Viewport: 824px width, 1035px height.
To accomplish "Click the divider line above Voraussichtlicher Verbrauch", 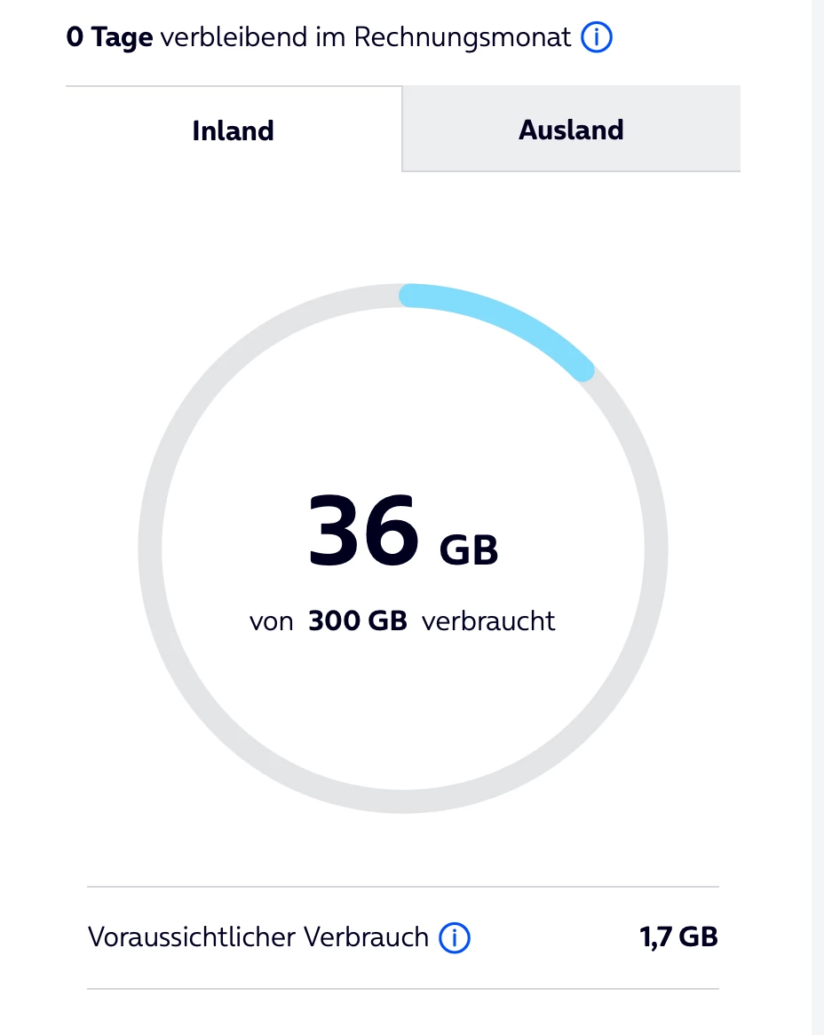I will pyautogui.click(x=402, y=886).
